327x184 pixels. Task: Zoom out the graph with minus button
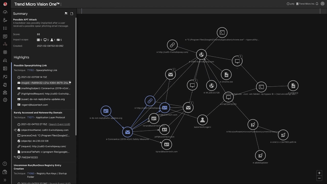(x=319, y=178)
